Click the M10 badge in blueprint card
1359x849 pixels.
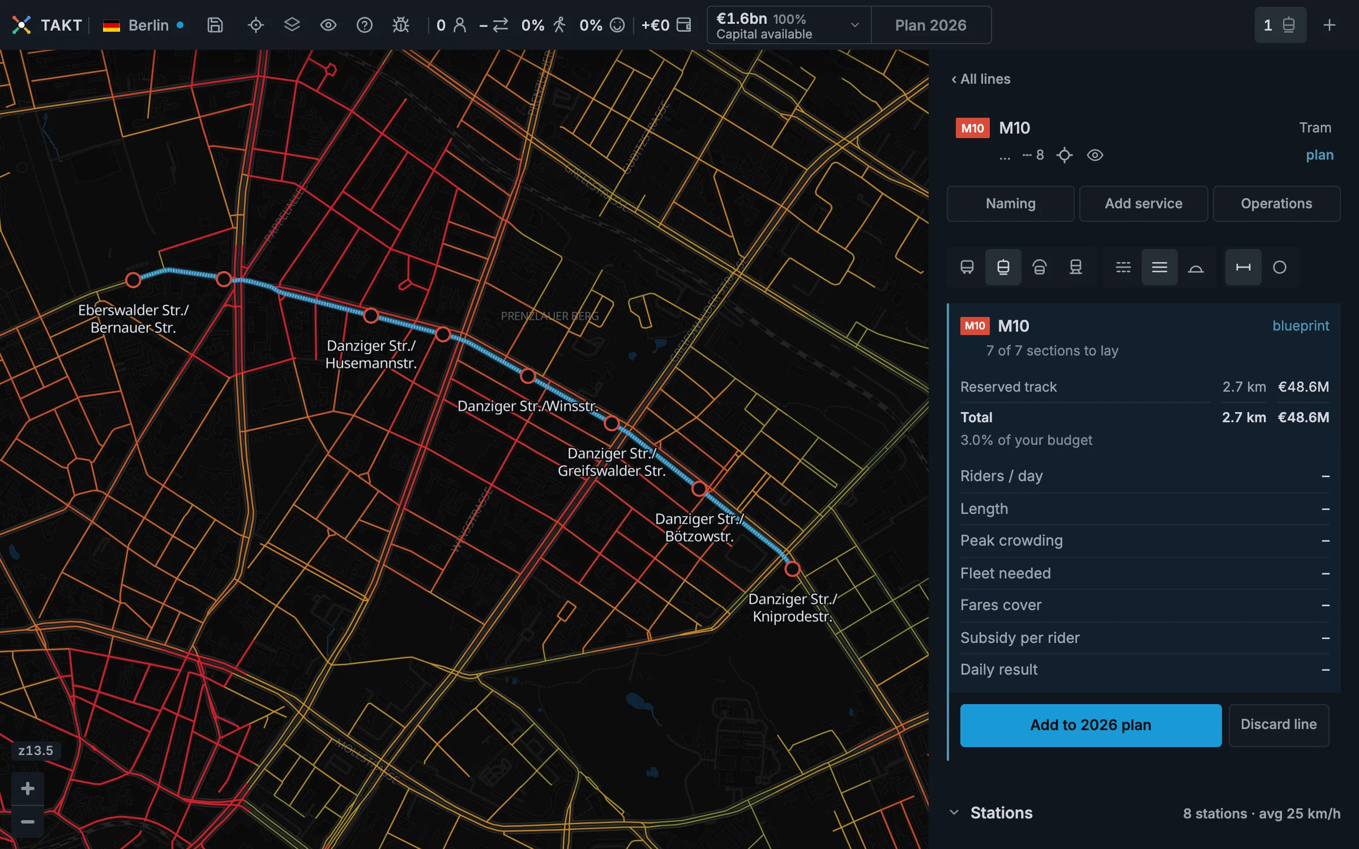(x=975, y=326)
